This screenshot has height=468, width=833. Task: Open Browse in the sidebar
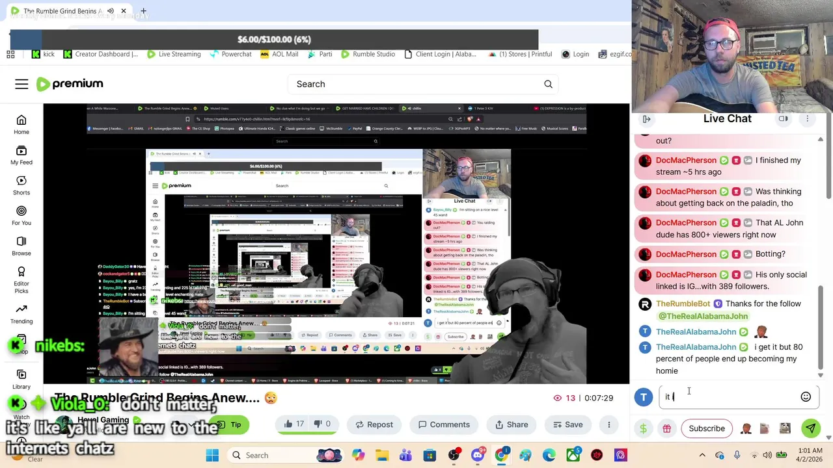[21, 246]
